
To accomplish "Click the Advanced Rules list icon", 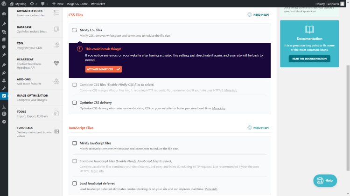I will click(56, 13).
